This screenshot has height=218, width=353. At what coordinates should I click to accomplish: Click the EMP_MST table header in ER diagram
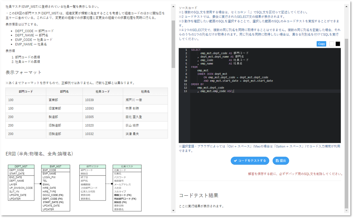click(56, 166)
